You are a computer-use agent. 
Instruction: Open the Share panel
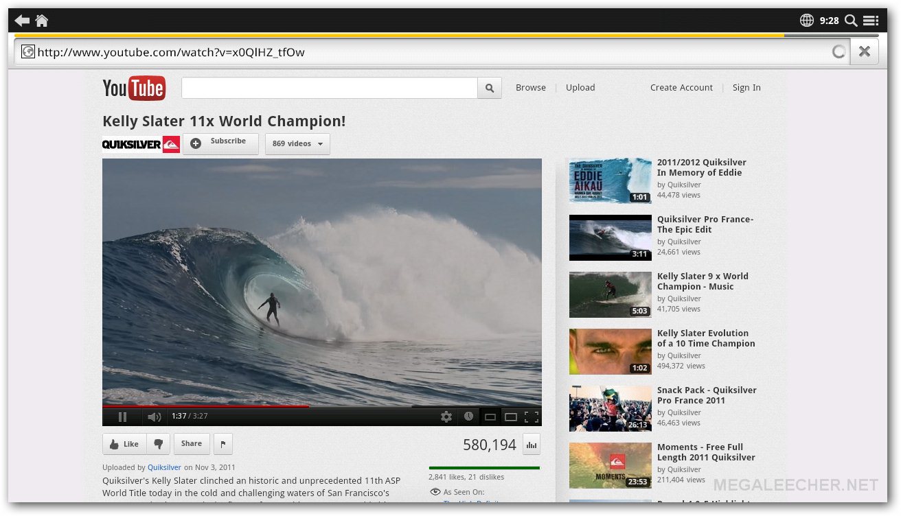pos(192,444)
